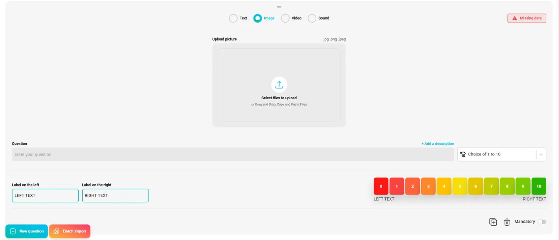Select the Text question type
The width and height of the screenshot is (559, 240).
(233, 18)
